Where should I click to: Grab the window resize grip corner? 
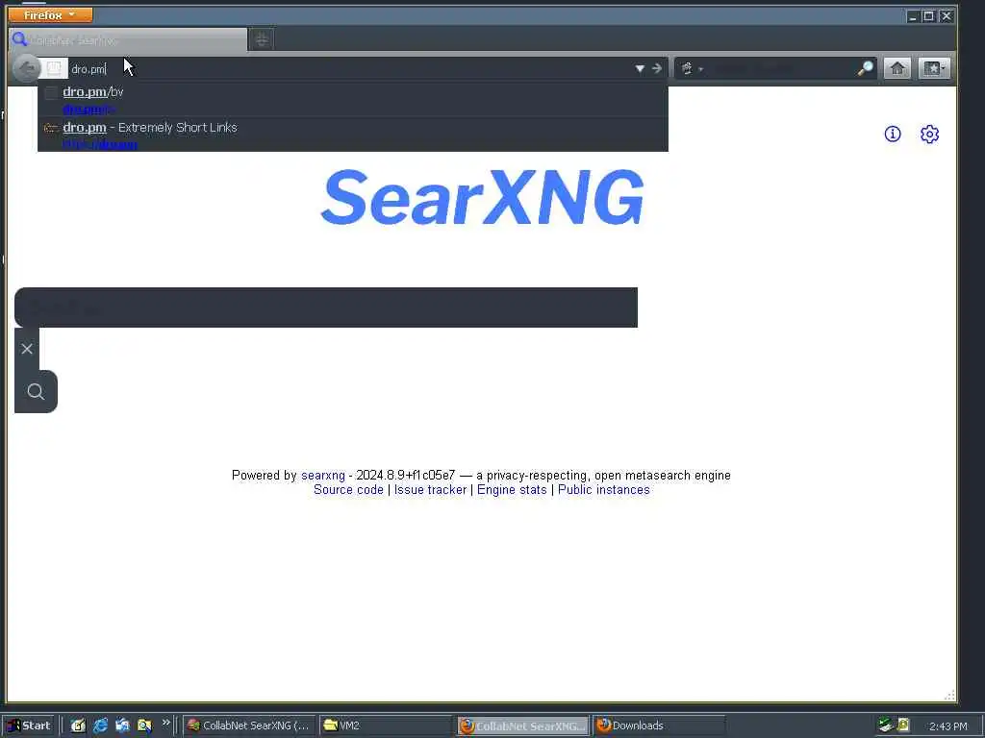tap(949, 696)
